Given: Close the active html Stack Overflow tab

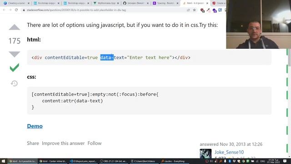Looking at the screenshot, I should click(207, 3).
